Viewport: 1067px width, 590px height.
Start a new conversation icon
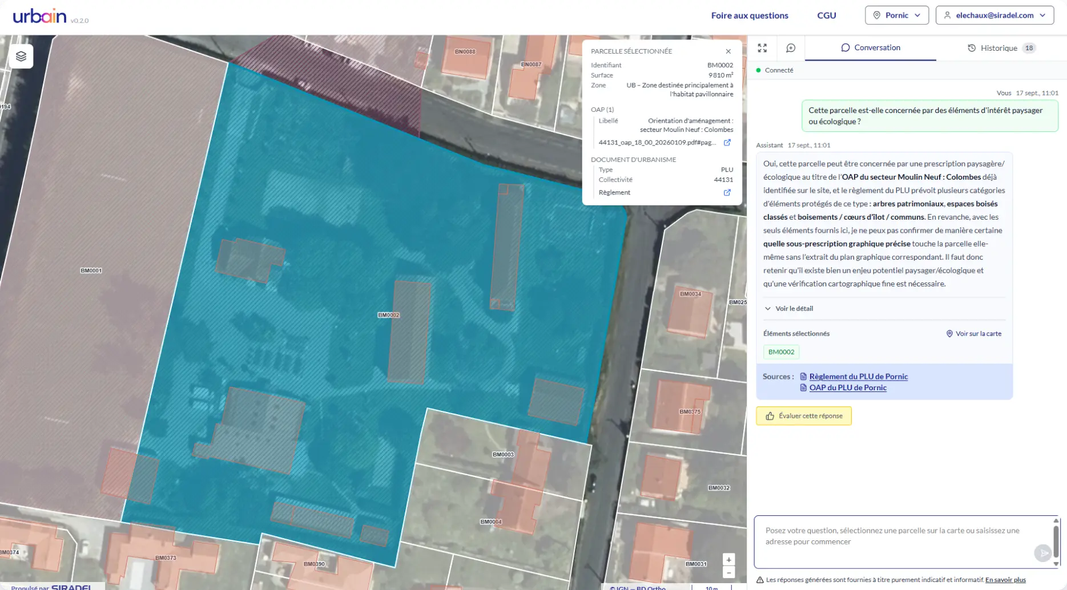[x=791, y=48]
